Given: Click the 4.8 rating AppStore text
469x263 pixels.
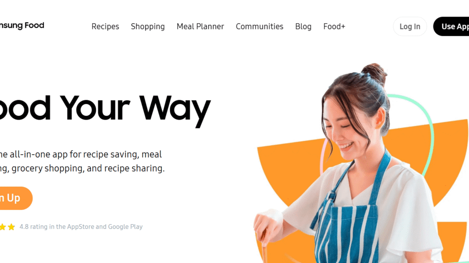Looking at the screenshot, I should tap(81, 227).
